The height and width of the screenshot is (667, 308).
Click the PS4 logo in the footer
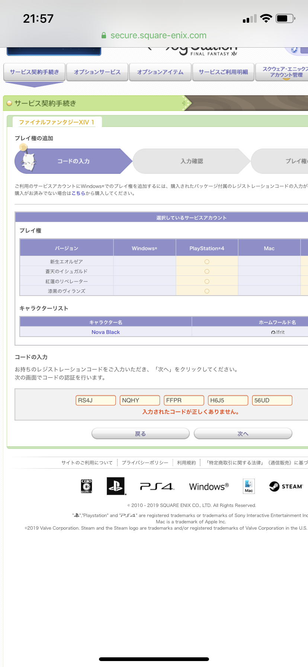(x=157, y=486)
